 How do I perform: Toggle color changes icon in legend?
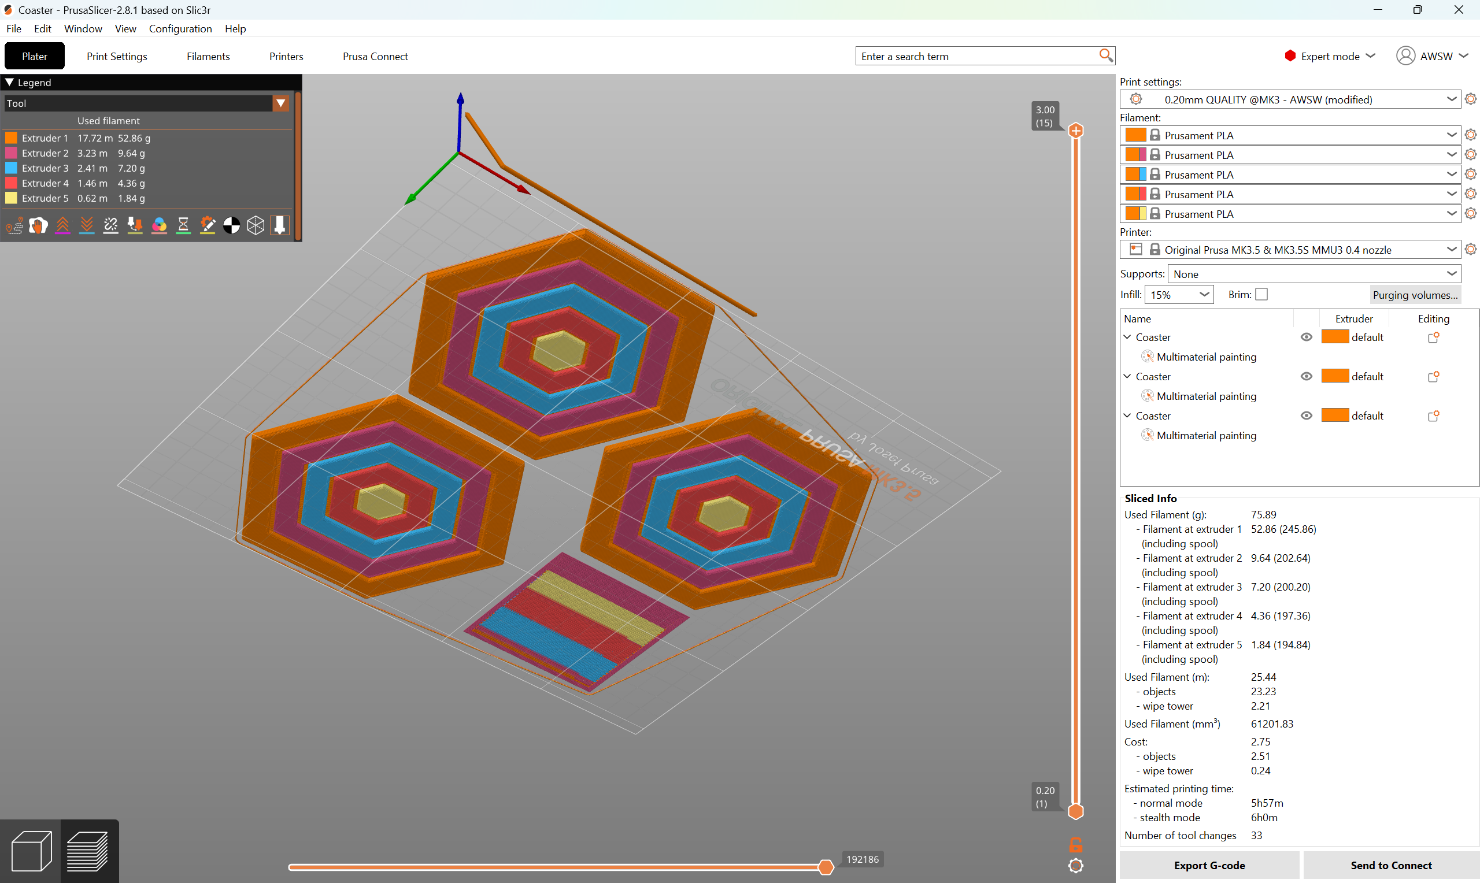(159, 225)
